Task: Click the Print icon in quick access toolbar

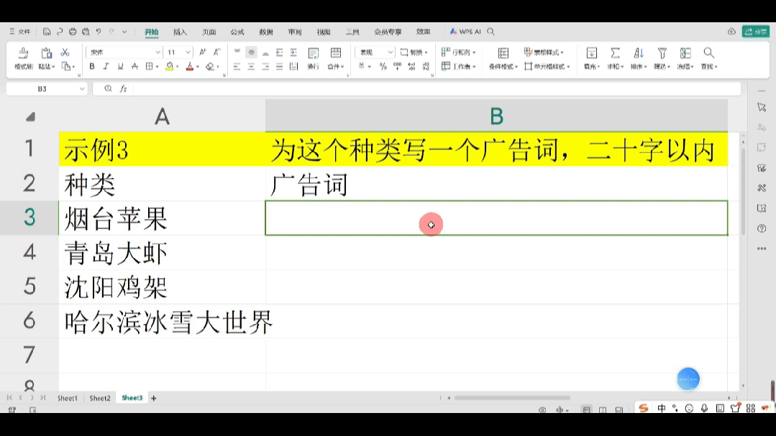Action: pos(73,32)
